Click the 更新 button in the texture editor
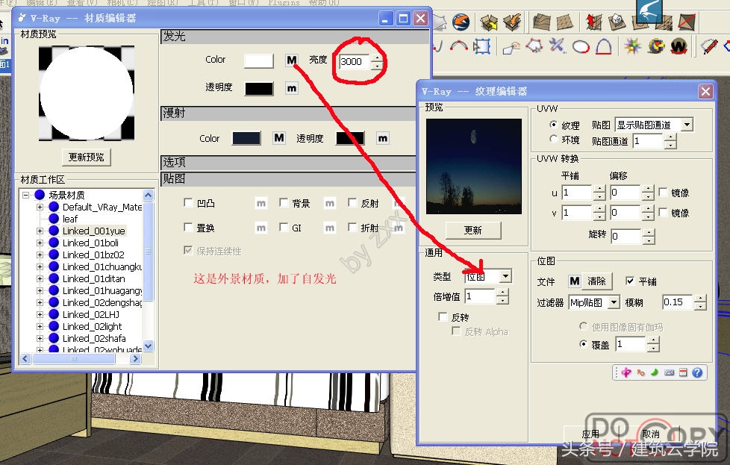 click(473, 231)
